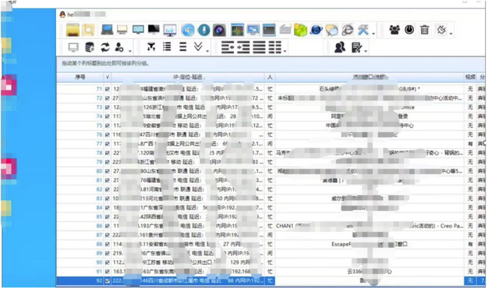This screenshot has height=288, width=487.
Task: Click the magnifying glass search icon
Action: 89,30
